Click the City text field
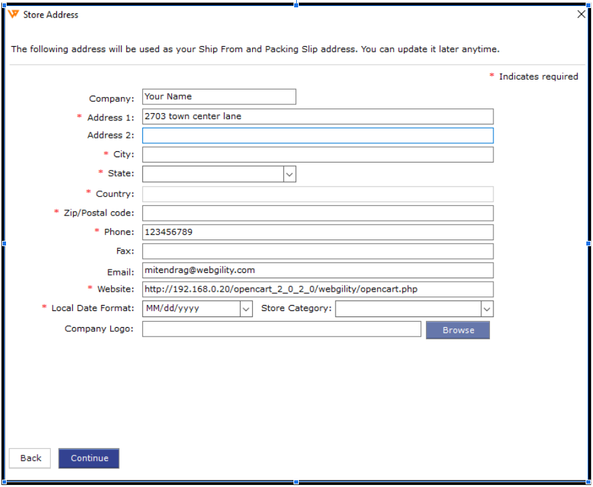 (x=318, y=155)
